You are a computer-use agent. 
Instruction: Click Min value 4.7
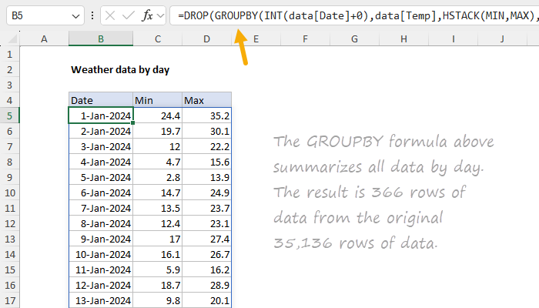(x=157, y=162)
